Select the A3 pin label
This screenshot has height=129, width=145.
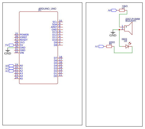(x=21, y=74)
